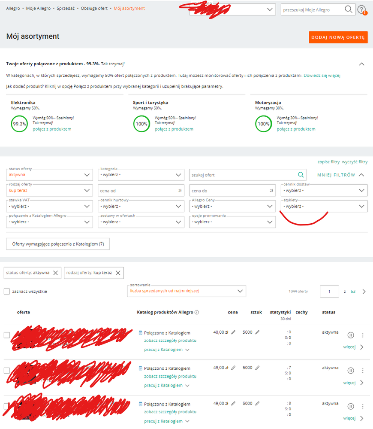Edit price pencil icon for 40,00 zł offer
373x429 pixels.
coord(233,332)
